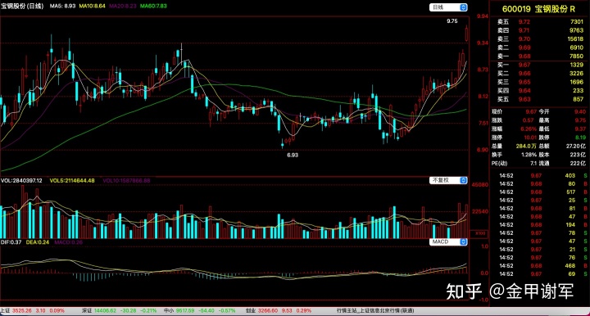Click the 最高 9.75 field
Viewport: 590px width, 316px height.
point(562,120)
